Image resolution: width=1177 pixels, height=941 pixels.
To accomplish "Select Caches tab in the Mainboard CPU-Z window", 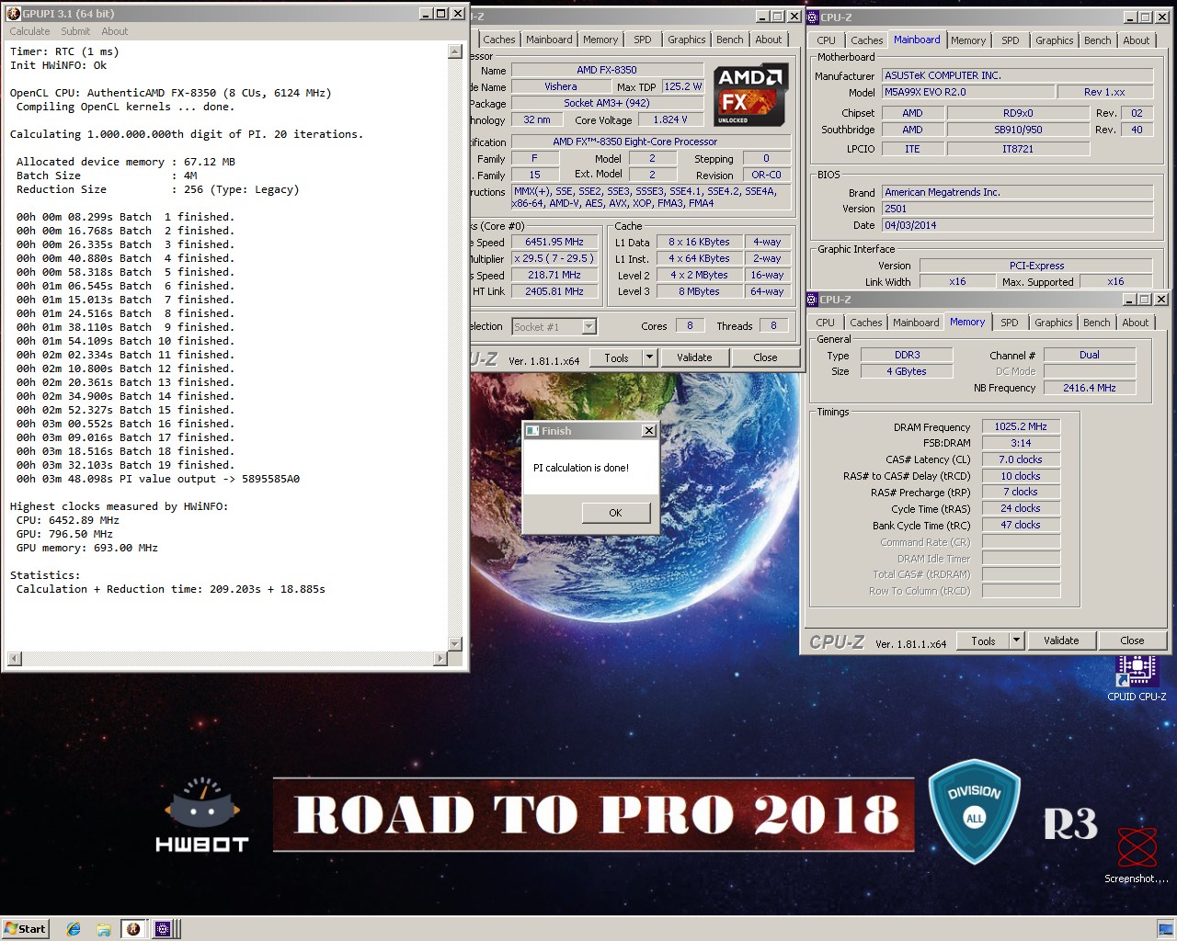I will (866, 40).
